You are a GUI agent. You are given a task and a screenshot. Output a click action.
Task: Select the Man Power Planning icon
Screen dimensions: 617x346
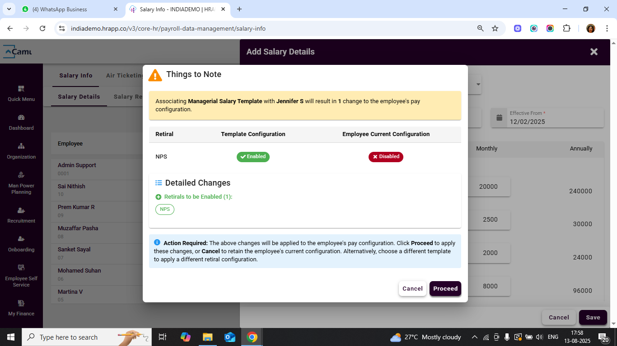[x=21, y=175]
